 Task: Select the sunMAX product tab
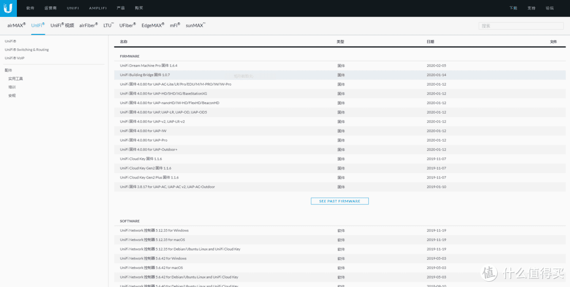[x=195, y=25]
